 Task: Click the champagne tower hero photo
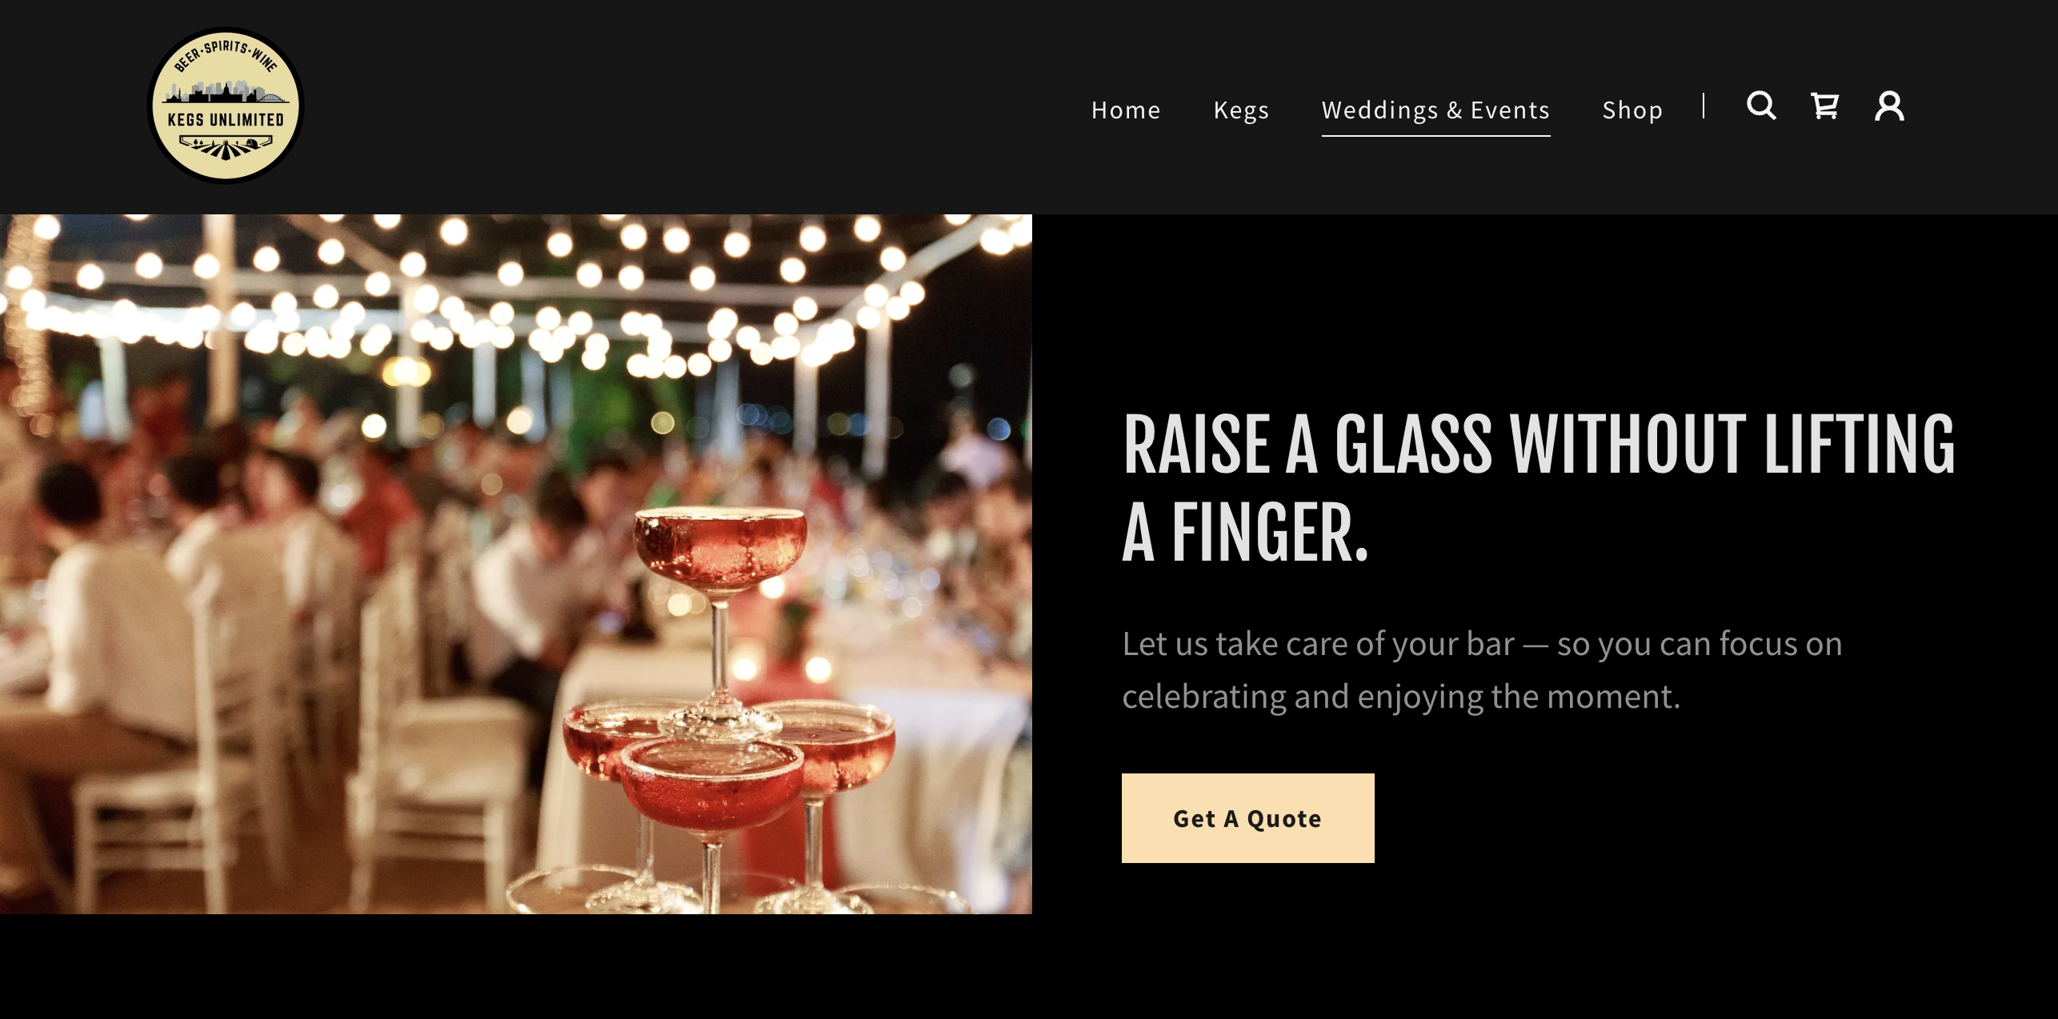point(516,564)
